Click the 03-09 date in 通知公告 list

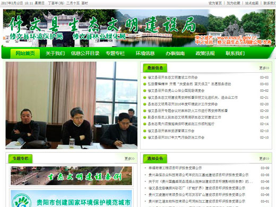[265, 168]
